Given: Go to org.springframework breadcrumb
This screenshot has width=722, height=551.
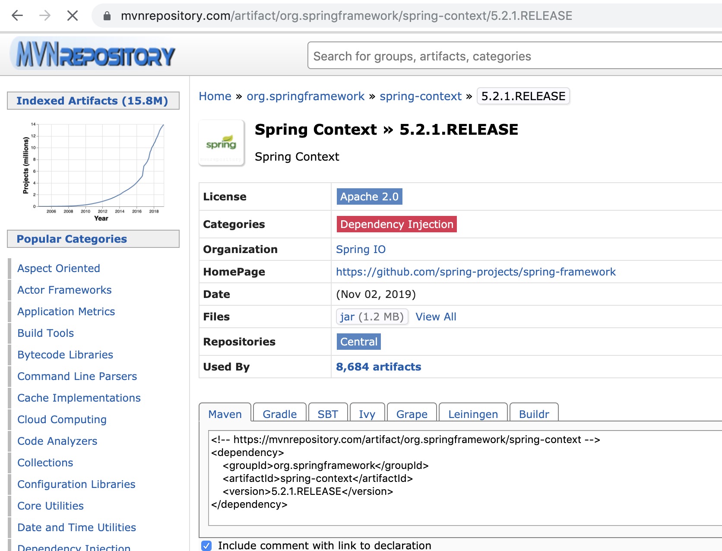Looking at the screenshot, I should (305, 96).
